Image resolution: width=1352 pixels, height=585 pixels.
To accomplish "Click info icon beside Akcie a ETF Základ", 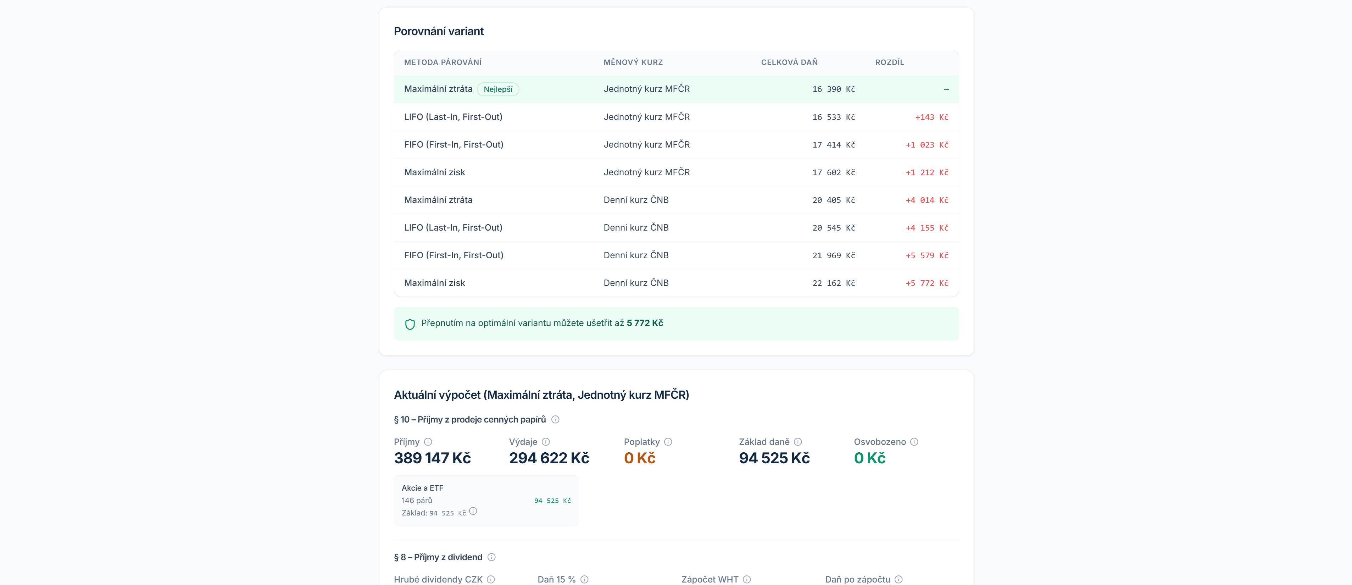I will tap(473, 511).
